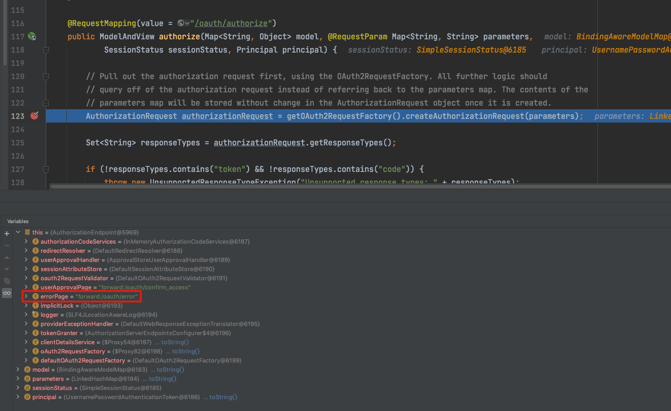Expand the providerExceptionHandler node
This screenshot has width=671, height=411.
click(26, 324)
